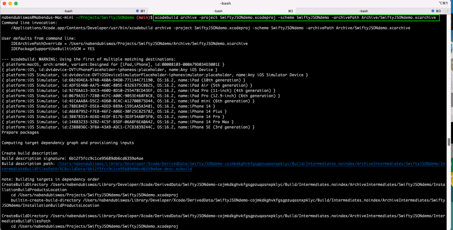Click the IDEArchivePathOverride output line
453x230 pixels.
(129, 44)
